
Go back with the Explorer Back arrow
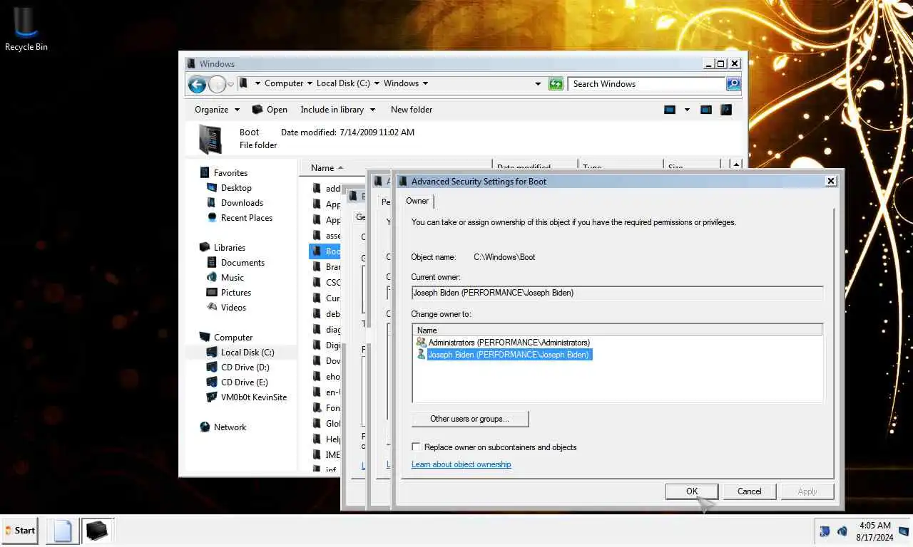[197, 84]
